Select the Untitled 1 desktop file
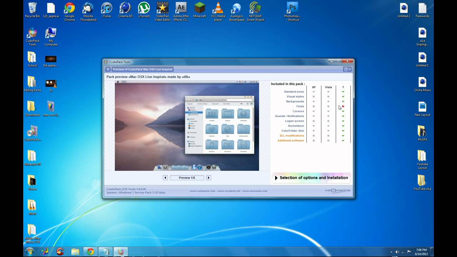Screen dimensions: 457x257 (x=422, y=60)
